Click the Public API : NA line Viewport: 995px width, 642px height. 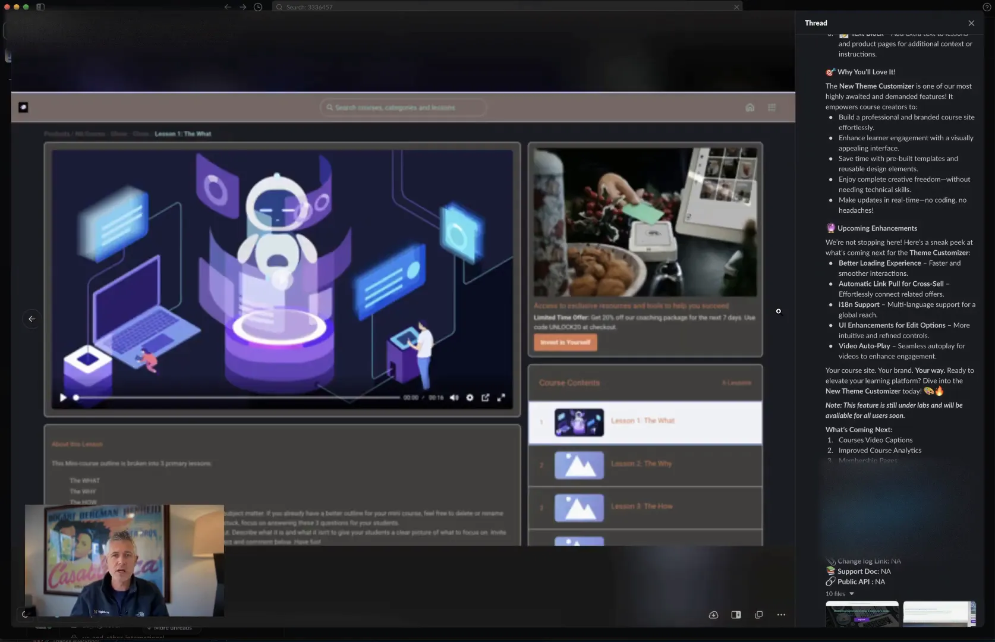coord(861,582)
